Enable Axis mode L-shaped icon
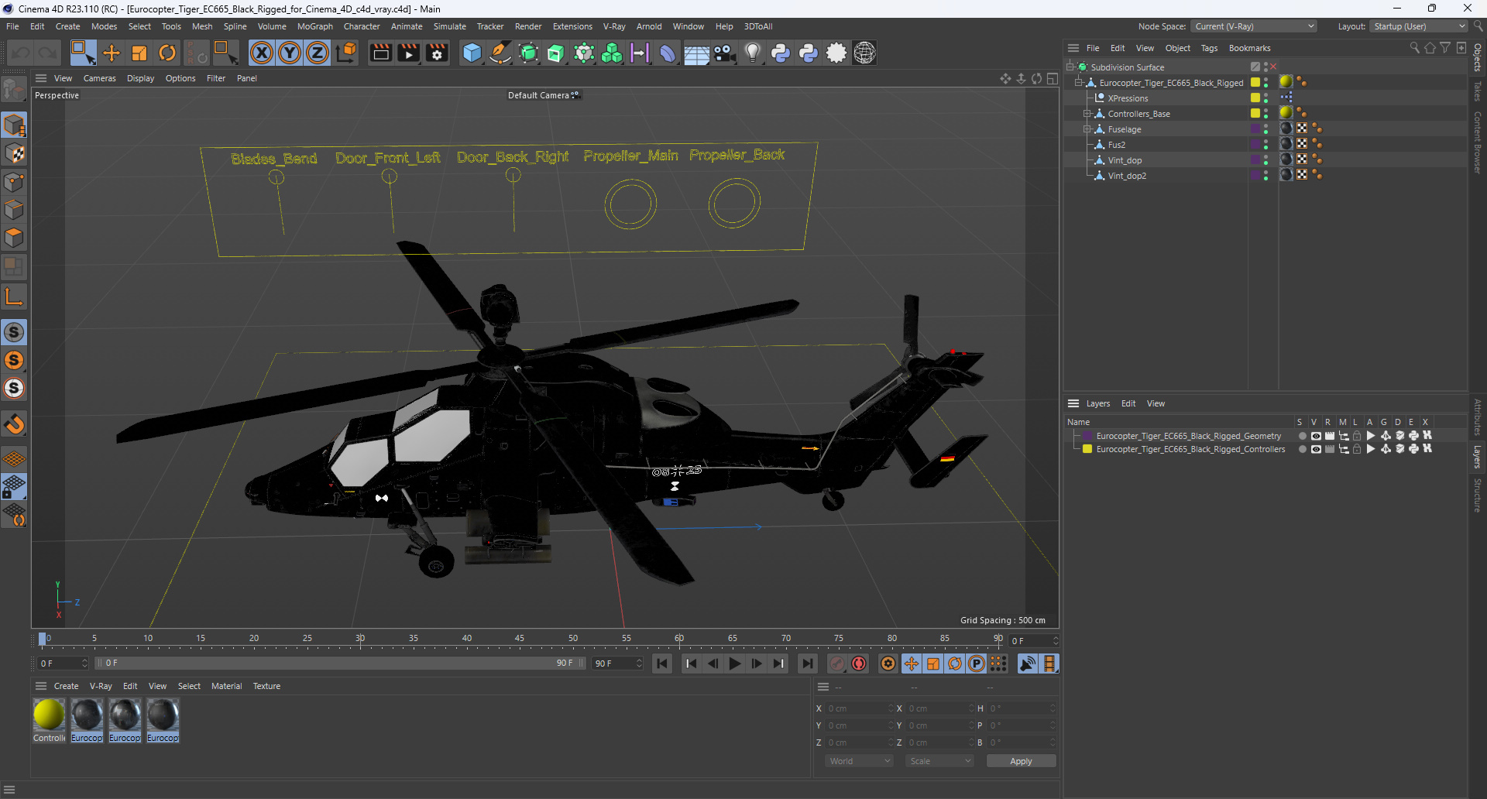The image size is (1487, 799). pos(14,297)
